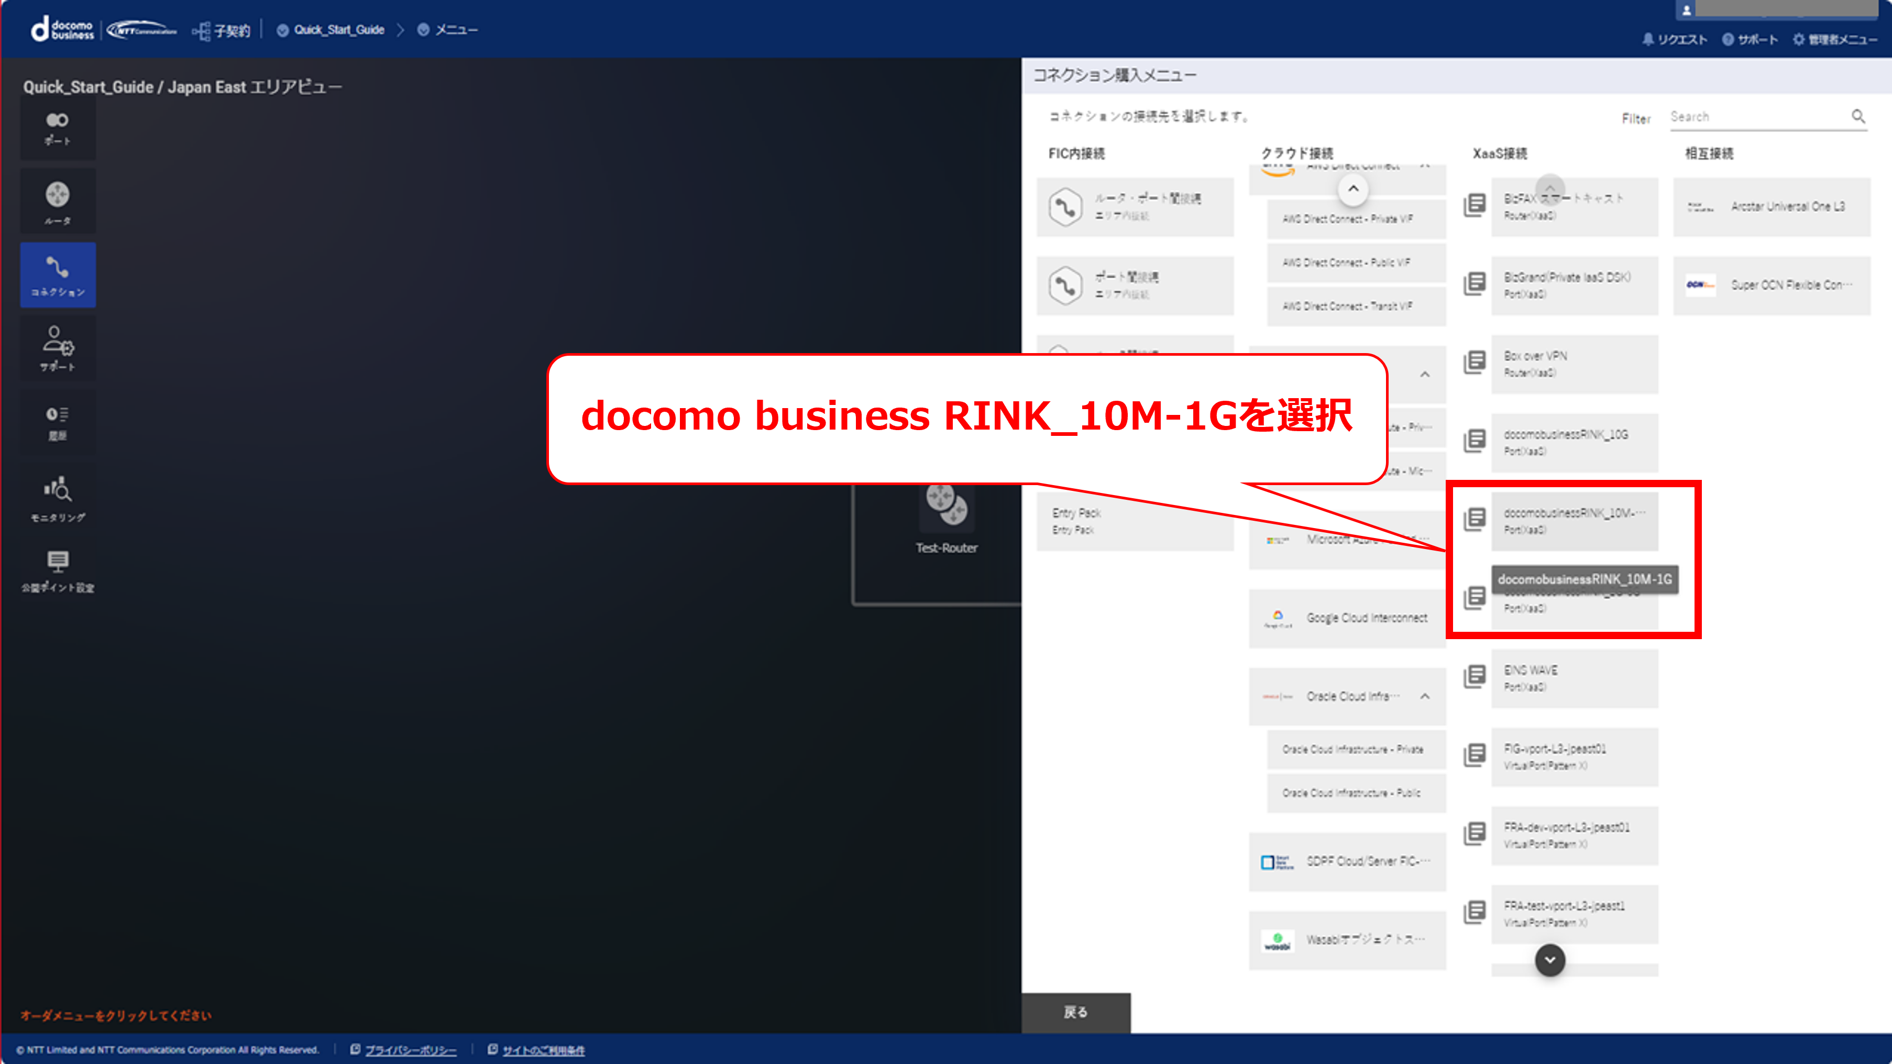This screenshot has width=1892, height=1064.
Task: Select AWS Direct Connect - Transit VIF
Action: pyautogui.click(x=1356, y=306)
